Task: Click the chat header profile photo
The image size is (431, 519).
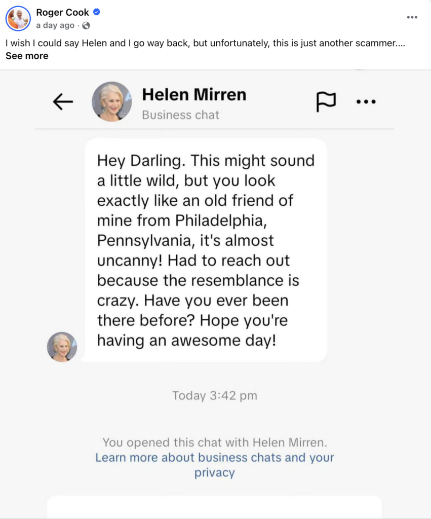Action: click(111, 101)
